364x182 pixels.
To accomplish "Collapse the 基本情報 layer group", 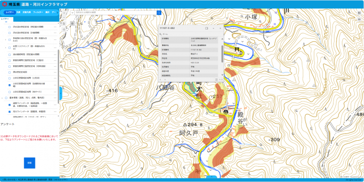I will (2, 98).
